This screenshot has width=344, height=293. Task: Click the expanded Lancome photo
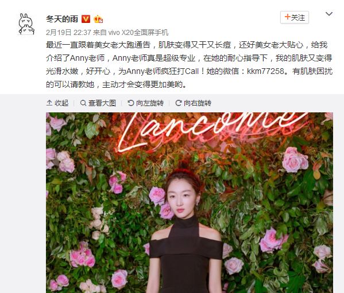point(190,203)
